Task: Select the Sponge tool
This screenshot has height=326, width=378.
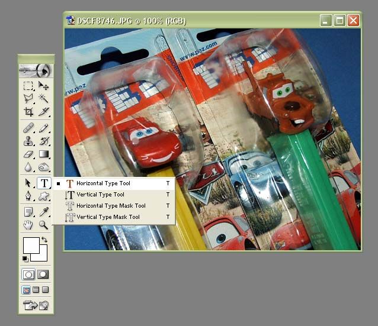Action: (x=43, y=167)
